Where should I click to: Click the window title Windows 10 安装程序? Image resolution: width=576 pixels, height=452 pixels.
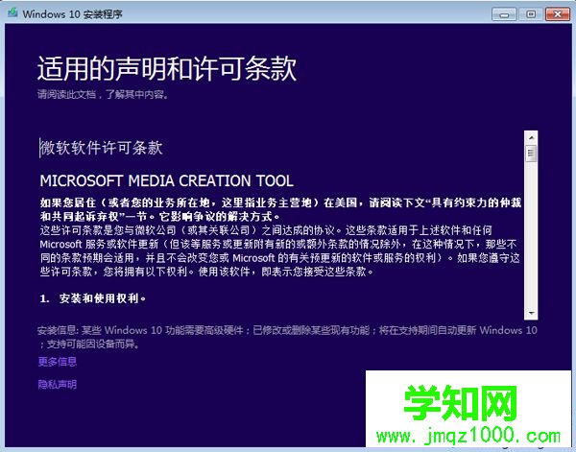point(72,14)
